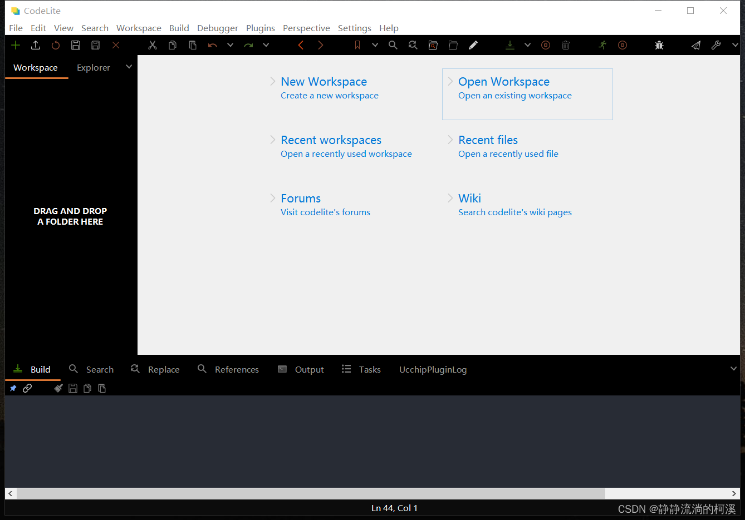Open the Perspective menu
The height and width of the screenshot is (520, 745).
tap(306, 28)
